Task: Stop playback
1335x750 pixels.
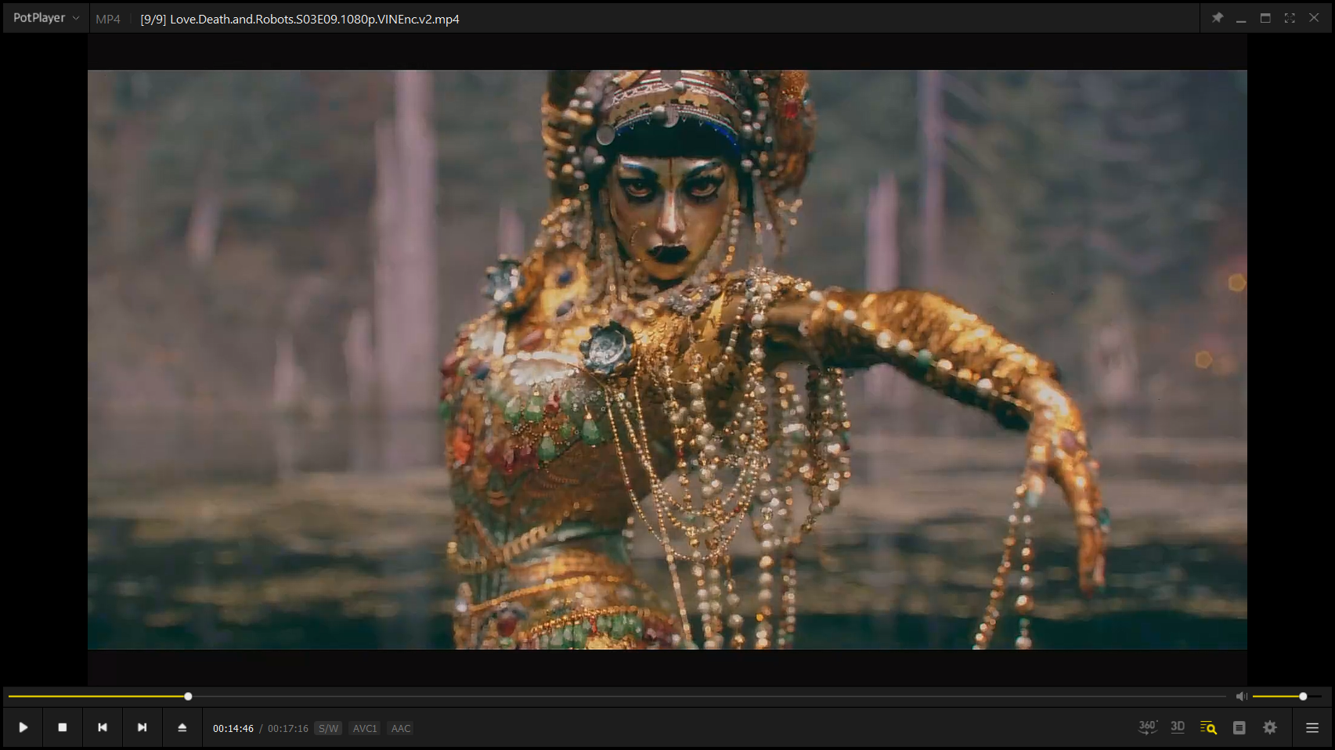Action: pyautogui.click(x=63, y=727)
